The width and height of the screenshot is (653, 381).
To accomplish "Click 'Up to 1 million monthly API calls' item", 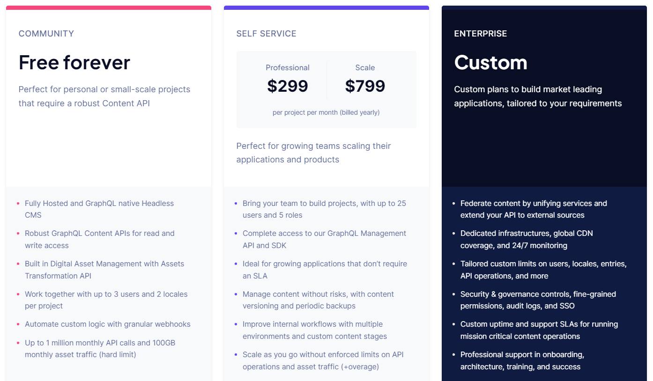I will [x=100, y=349].
